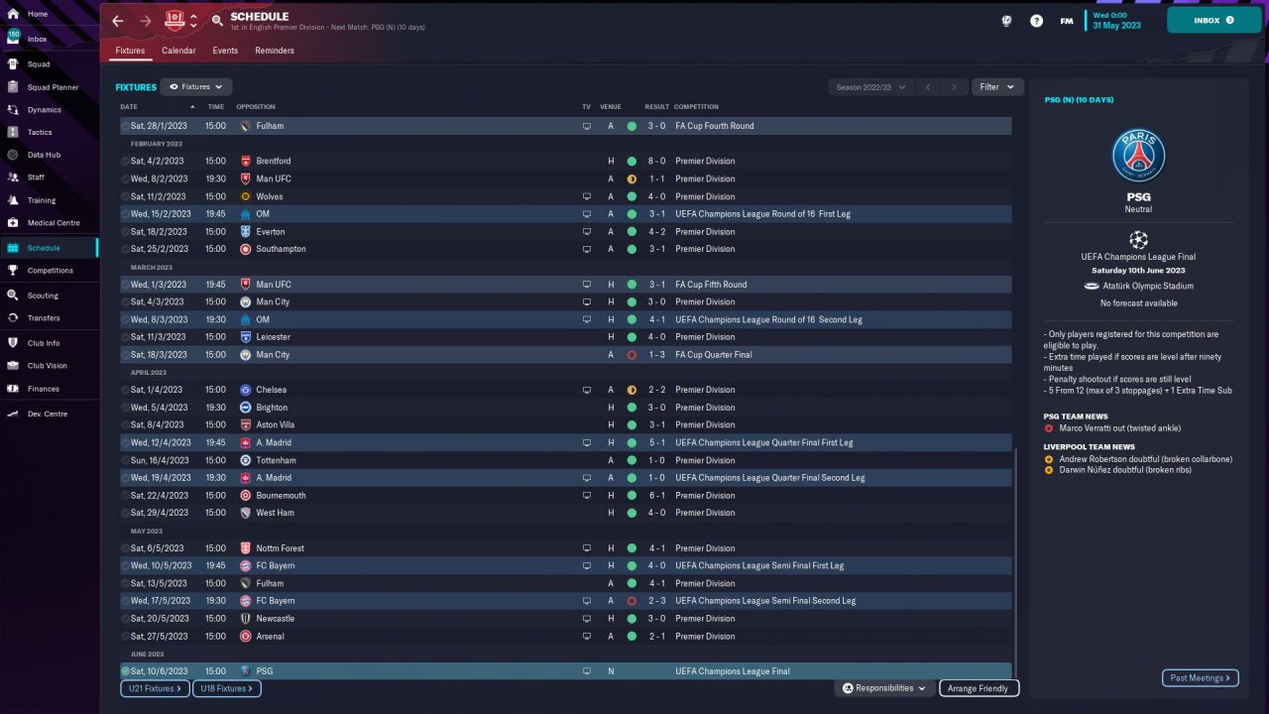Go to the previous season with the left chevron
1269x714 pixels.
coord(928,87)
